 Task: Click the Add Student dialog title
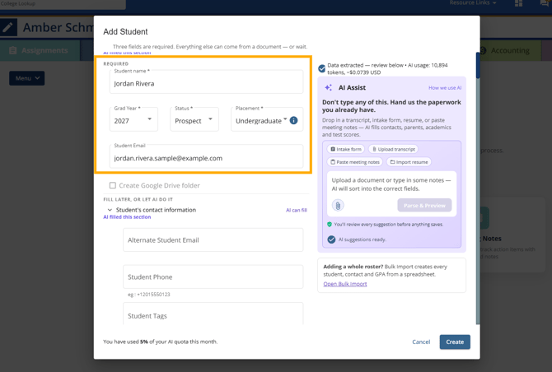pyautogui.click(x=125, y=31)
